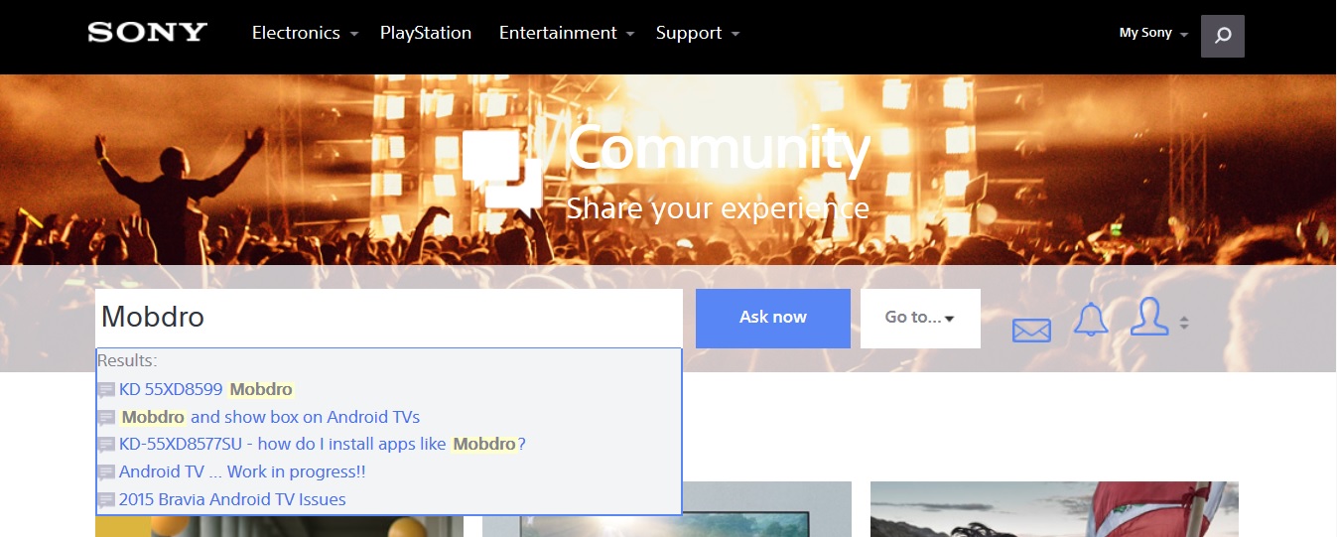Click the magnifier search icon in header

(1222, 36)
